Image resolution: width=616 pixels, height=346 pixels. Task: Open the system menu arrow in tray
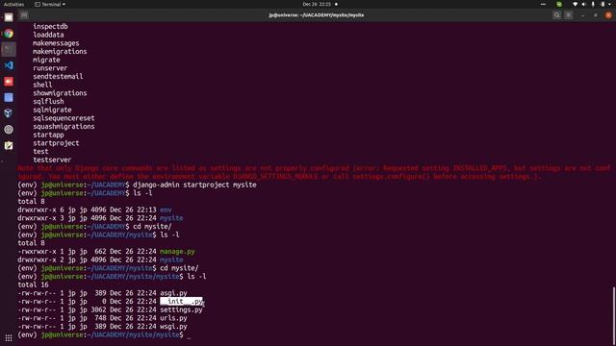click(610, 4)
